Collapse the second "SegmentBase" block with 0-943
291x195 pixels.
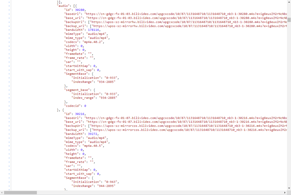point(9,178)
